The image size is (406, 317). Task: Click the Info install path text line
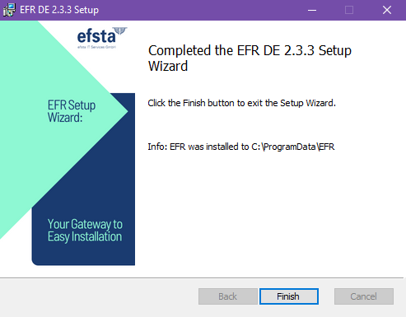241,147
